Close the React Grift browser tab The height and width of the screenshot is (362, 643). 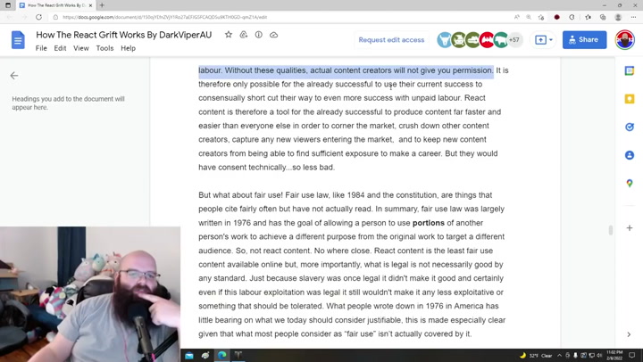(x=90, y=5)
